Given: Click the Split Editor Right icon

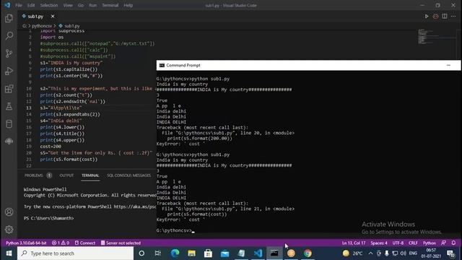Looking at the screenshot, I should click(445, 16).
